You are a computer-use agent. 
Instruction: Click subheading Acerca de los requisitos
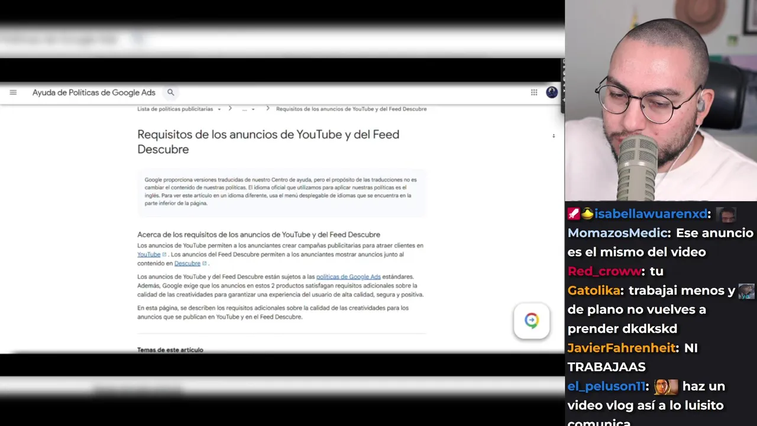(258, 234)
